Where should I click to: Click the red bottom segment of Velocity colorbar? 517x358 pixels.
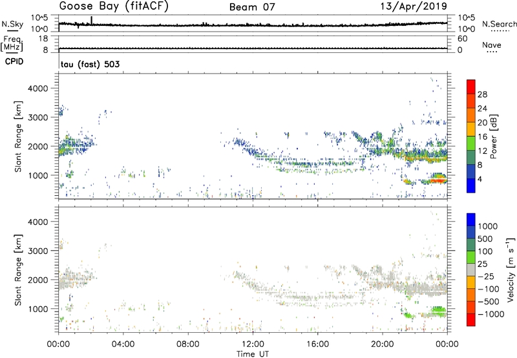coord(471,320)
